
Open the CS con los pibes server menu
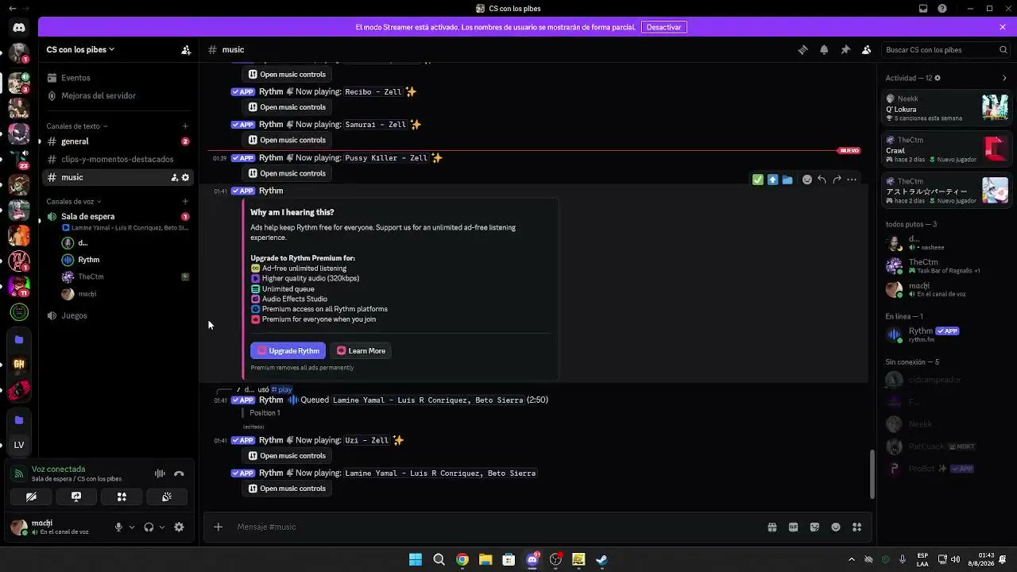click(80, 49)
